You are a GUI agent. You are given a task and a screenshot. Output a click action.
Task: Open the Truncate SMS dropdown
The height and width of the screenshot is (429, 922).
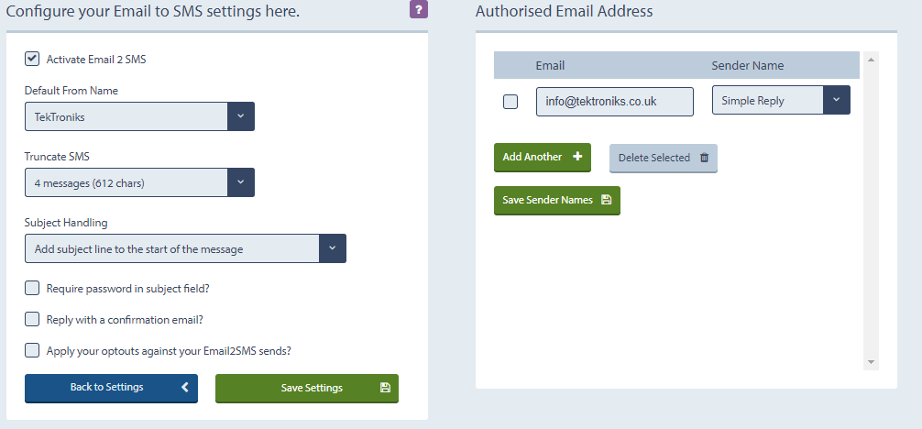(139, 182)
